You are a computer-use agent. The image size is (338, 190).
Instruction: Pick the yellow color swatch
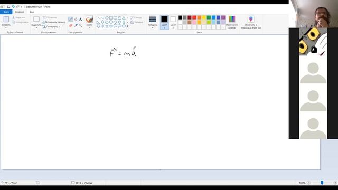click(x=204, y=17)
